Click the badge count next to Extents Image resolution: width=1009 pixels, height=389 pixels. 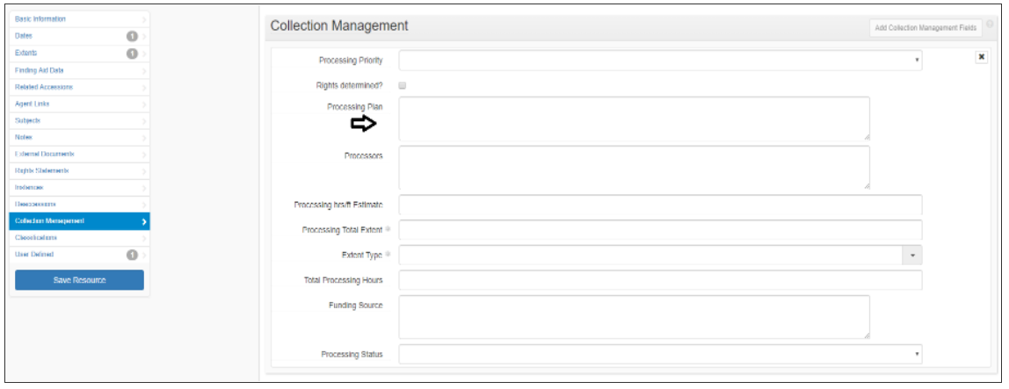[132, 54]
